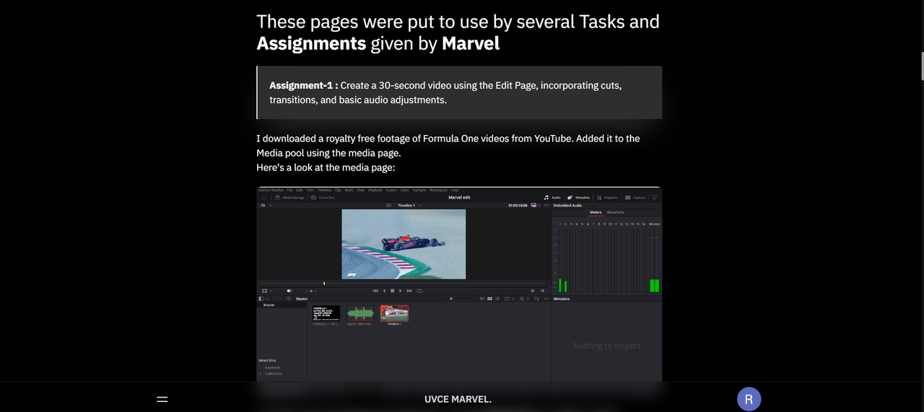Set mark in point in viewer
The width and height of the screenshot is (924, 412).
point(533,291)
